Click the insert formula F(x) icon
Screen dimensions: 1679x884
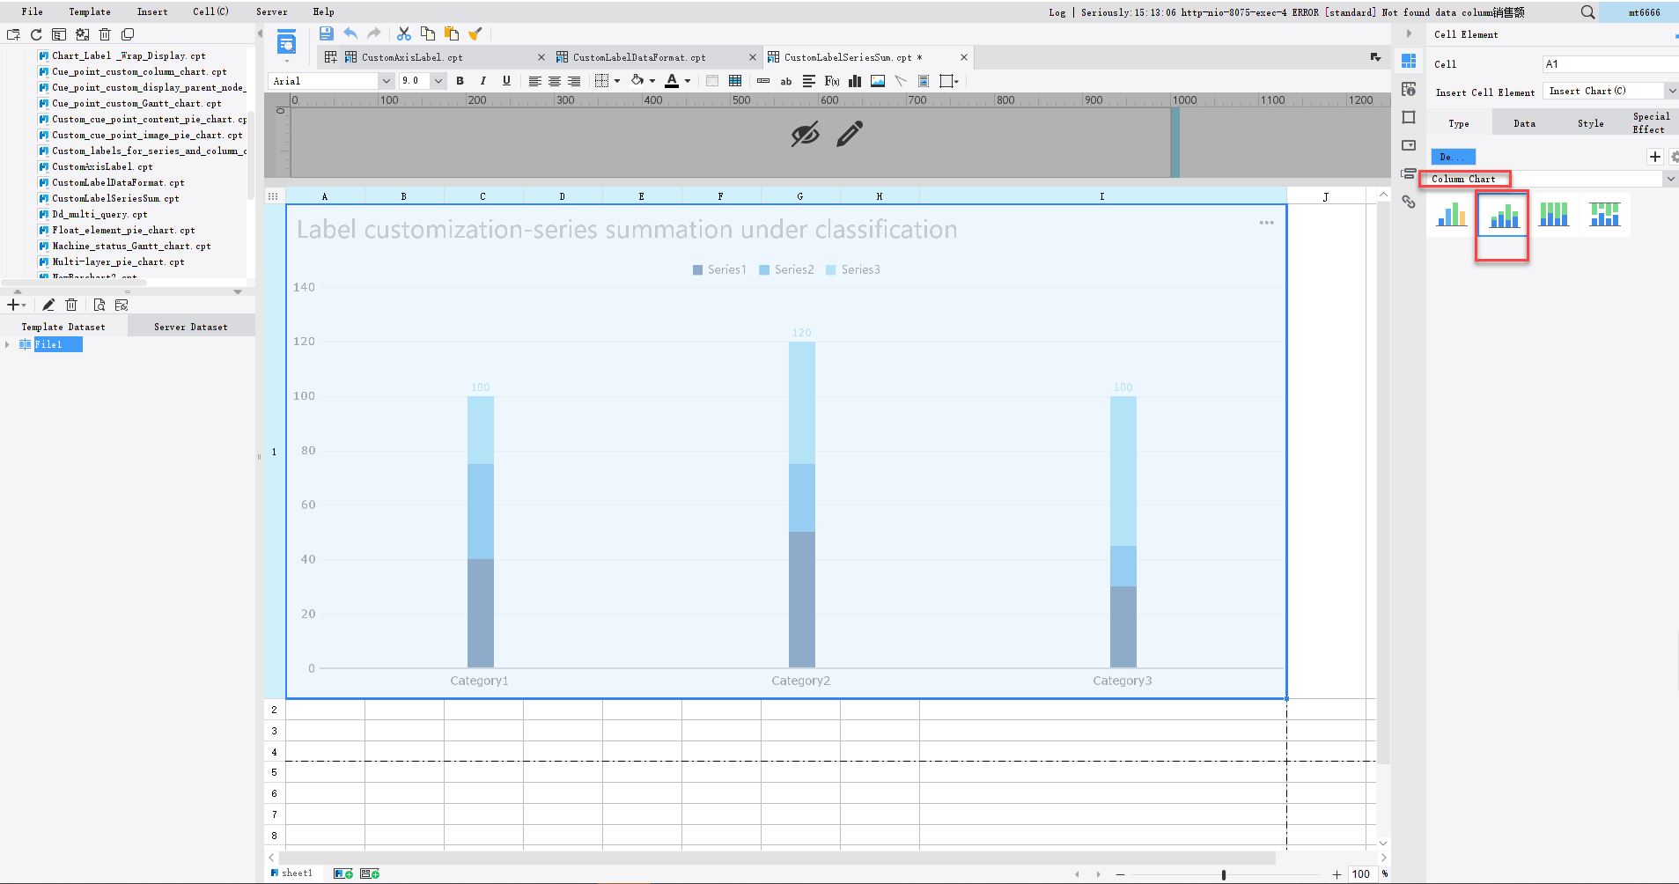tap(830, 81)
